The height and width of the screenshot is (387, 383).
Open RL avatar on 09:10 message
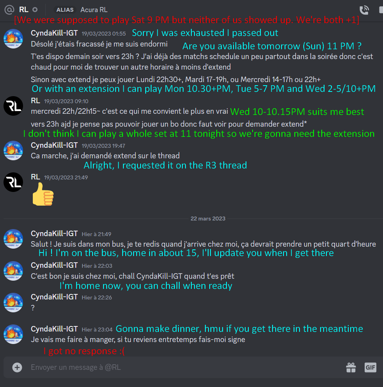point(13,106)
